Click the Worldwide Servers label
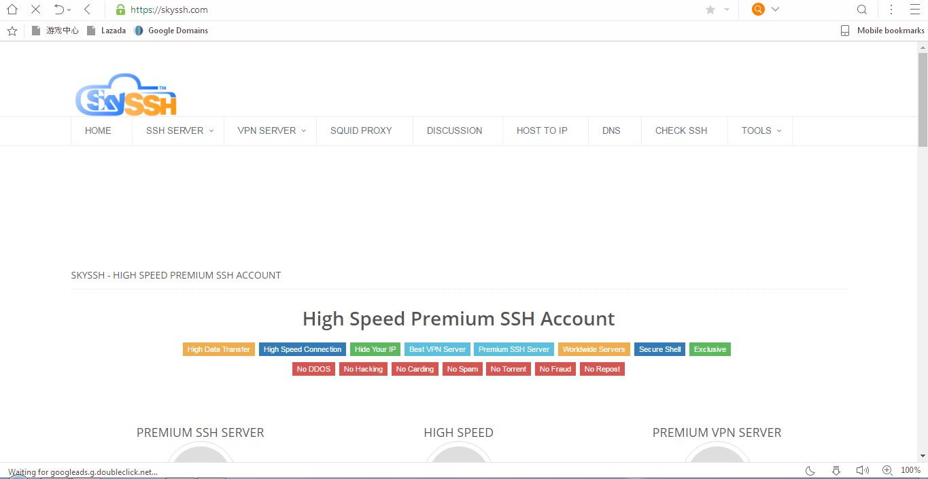The width and height of the screenshot is (928, 479). (x=594, y=349)
